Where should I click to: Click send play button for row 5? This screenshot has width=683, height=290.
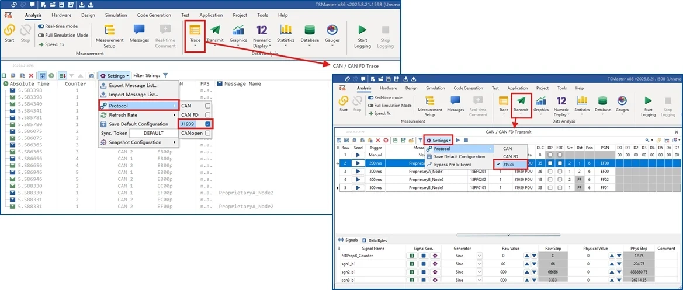tap(358, 188)
